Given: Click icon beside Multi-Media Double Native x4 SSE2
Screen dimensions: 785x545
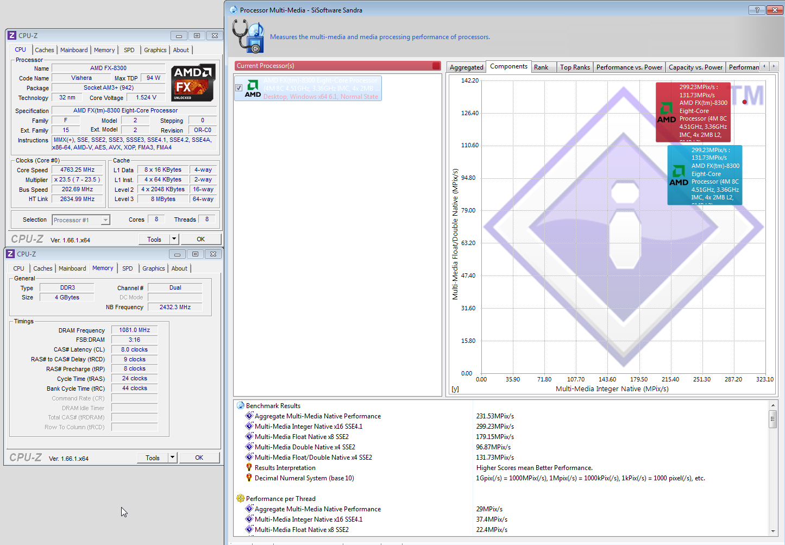Looking at the screenshot, I should click(x=249, y=447).
